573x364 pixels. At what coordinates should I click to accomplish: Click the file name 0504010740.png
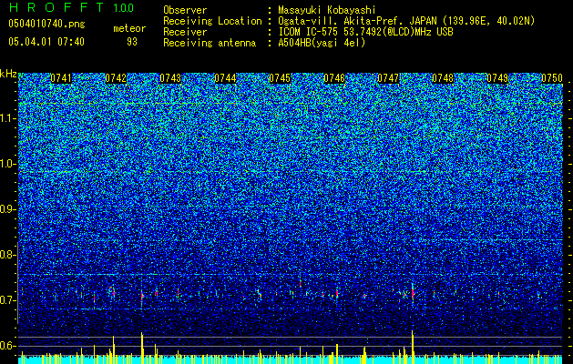tap(46, 25)
